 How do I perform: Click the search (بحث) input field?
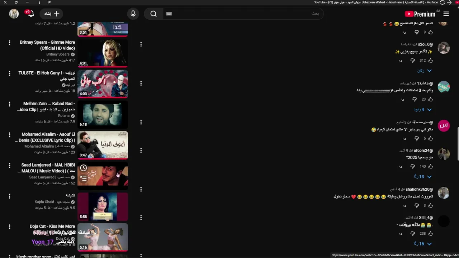pyautogui.click(x=244, y=14)
